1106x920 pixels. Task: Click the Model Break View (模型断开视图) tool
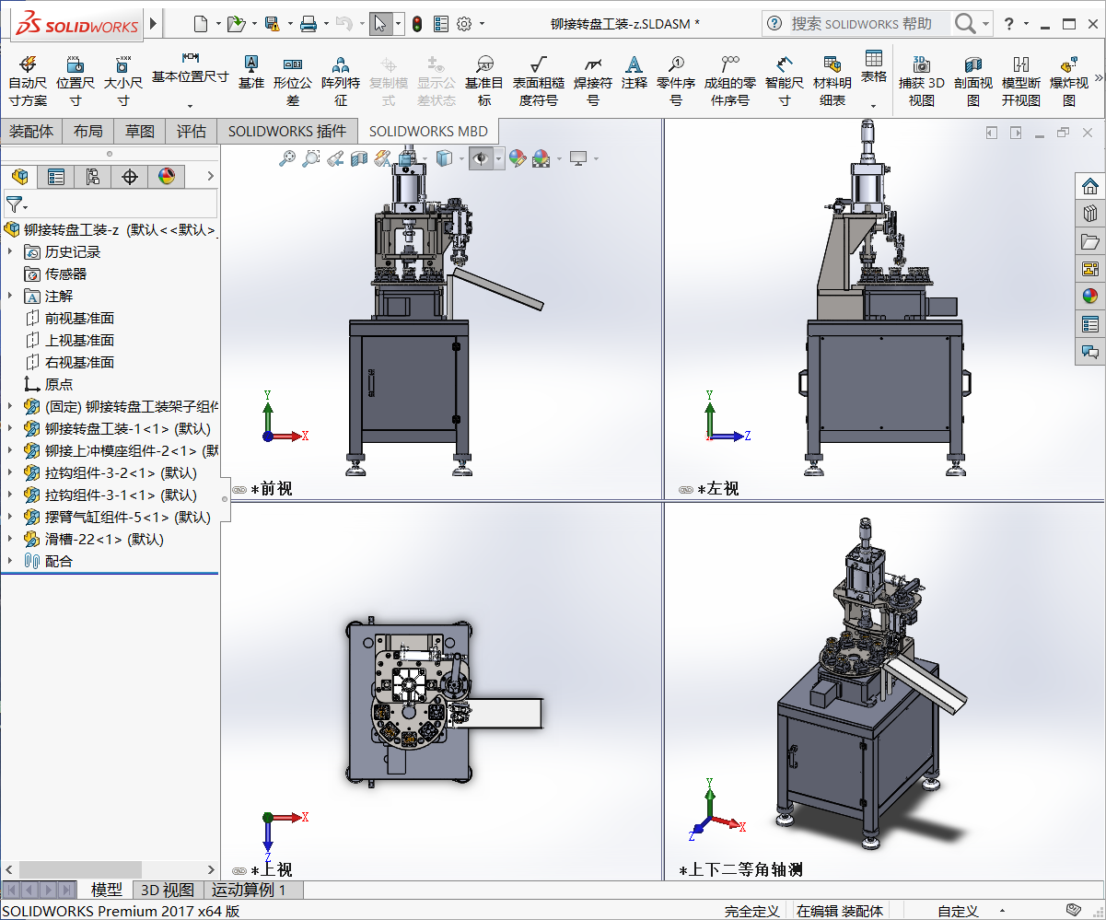(1021, 81)
